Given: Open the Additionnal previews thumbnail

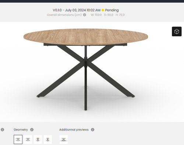Looking at the screenshot, I should (x=64, y=139).
